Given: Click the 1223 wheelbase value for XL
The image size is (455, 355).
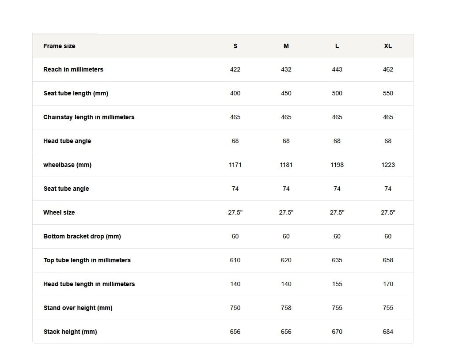Looking at the screenshot, I should tap(388, 165).
